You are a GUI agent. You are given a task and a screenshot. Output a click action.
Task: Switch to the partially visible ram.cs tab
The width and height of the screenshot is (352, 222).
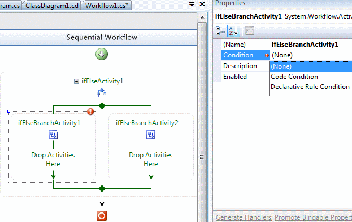pos(10,6)
